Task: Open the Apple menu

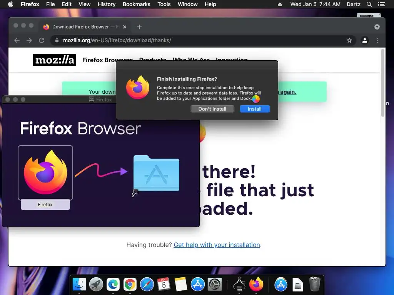Action: coord(10,4)
